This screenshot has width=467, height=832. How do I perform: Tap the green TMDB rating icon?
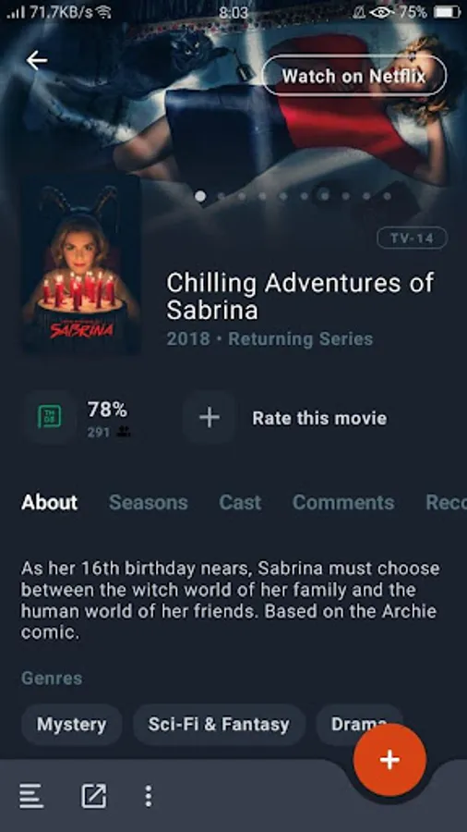(50, 418)
